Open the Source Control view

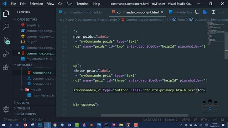pos(6,41)
